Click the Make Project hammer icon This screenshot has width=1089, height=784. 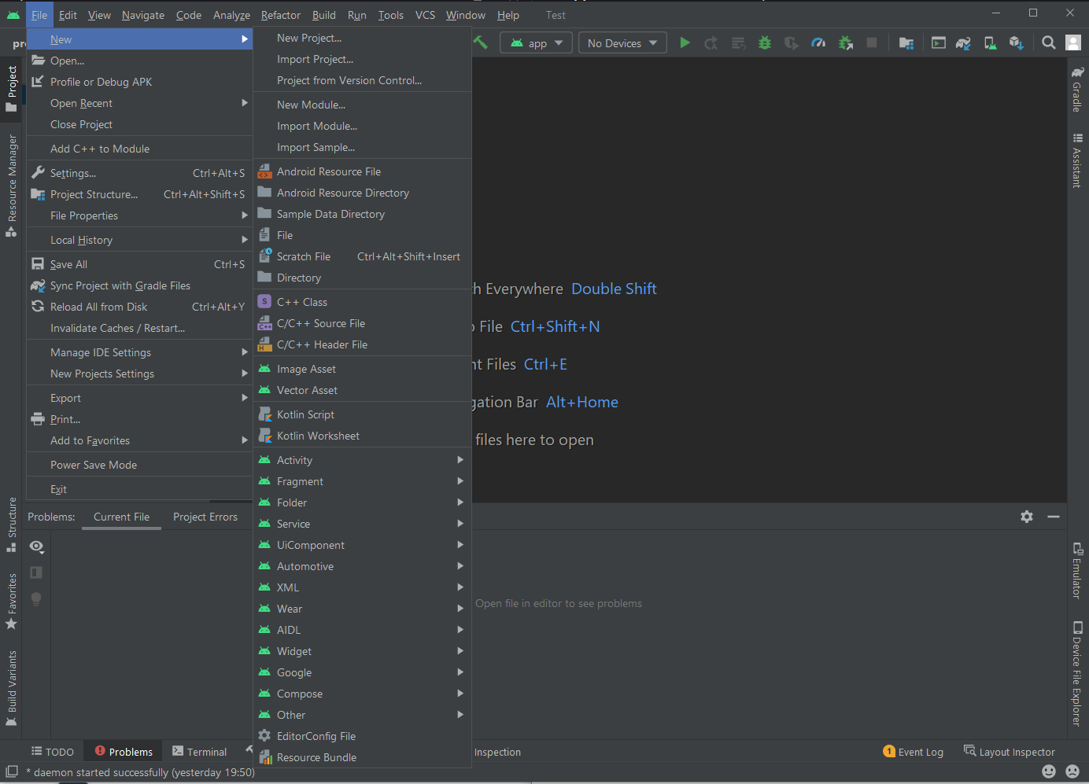(x=481, y=42)
